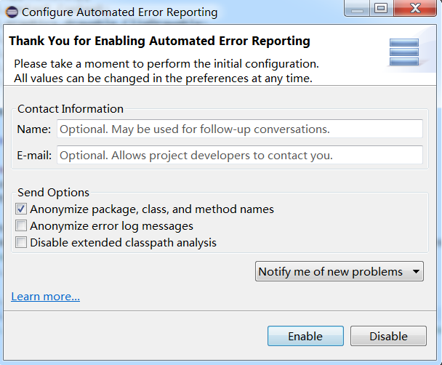Focus the Name input field
This screenshot has width=442, height=365.
[240, 129]
